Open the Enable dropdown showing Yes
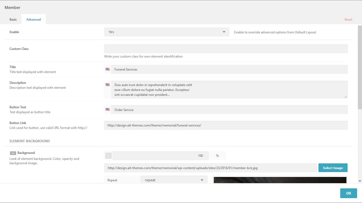Image resolution: width=362 pixels, height=203 pixels. [167, 32]
